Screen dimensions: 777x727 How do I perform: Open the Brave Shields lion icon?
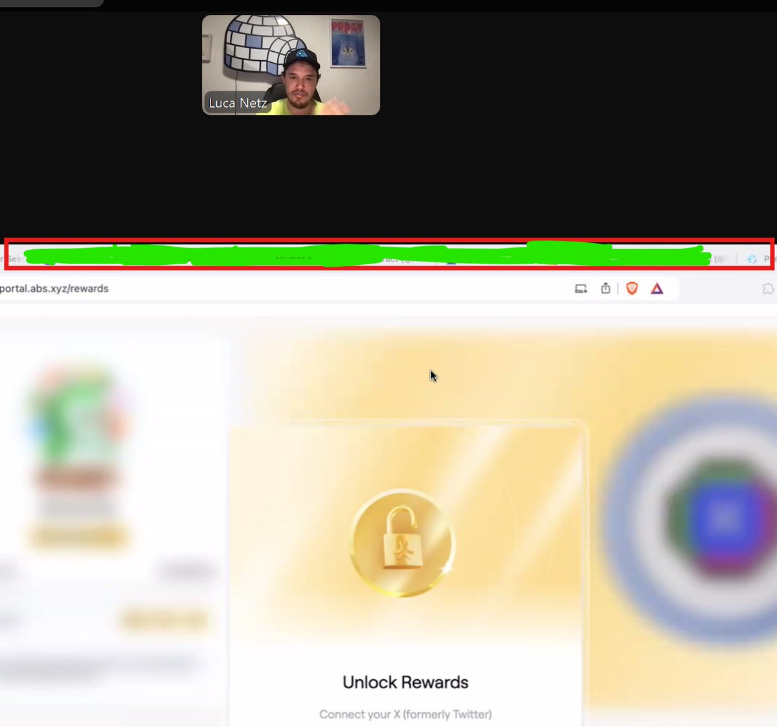point(632,289)
